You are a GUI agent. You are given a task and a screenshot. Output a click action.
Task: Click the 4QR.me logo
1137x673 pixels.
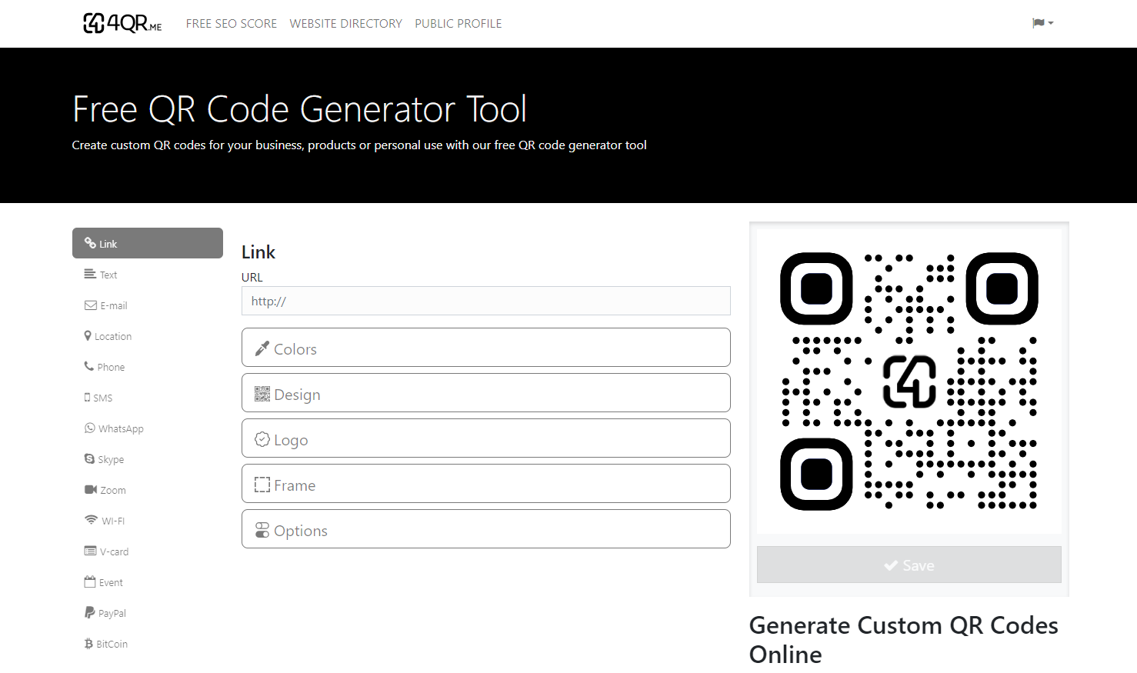click(122, 23)
